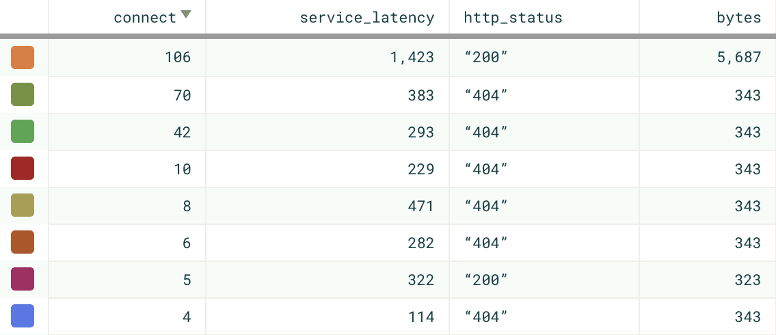Sort by the bytes column header

738,18
